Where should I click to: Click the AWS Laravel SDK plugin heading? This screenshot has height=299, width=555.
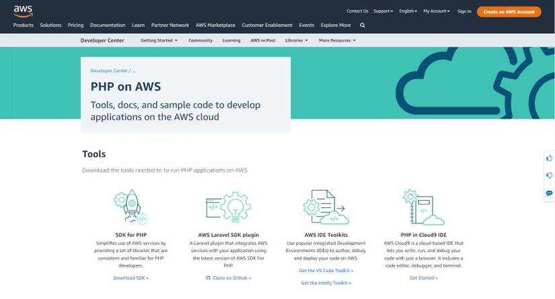pyautogui.click(x=228, y=235)
